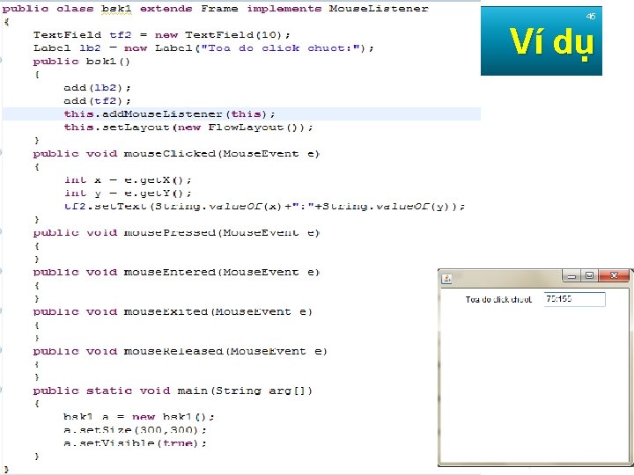The image size is (634, 475).
Task: Click the 'public static void main(String arg[])' line
Action: [x=173, y=391]
